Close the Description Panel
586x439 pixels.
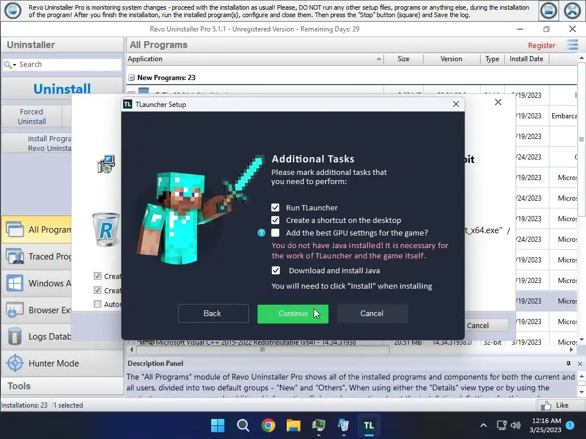pos(580,364)
